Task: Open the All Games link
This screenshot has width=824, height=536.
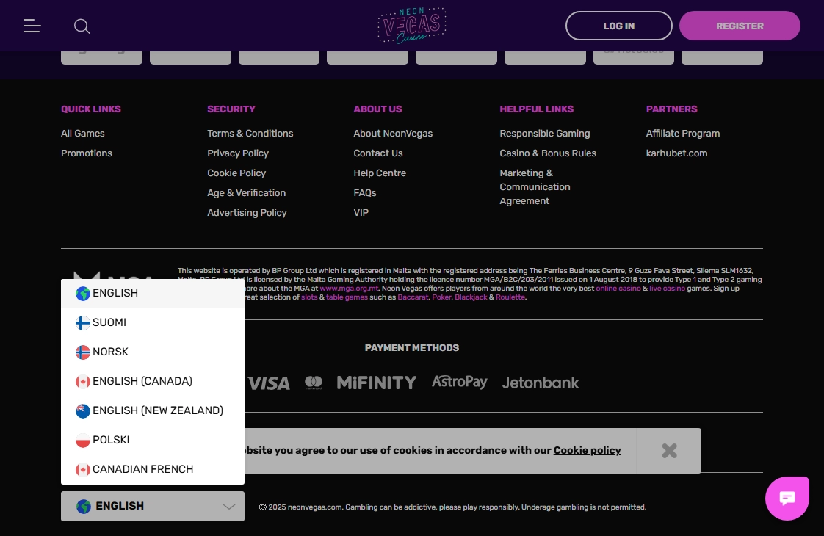Action: (82, 134)
